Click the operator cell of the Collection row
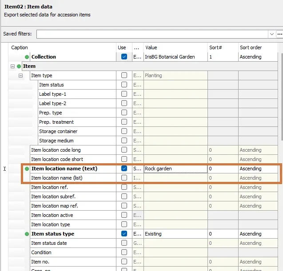Screen dimensions: 283x271 (138, 57)
